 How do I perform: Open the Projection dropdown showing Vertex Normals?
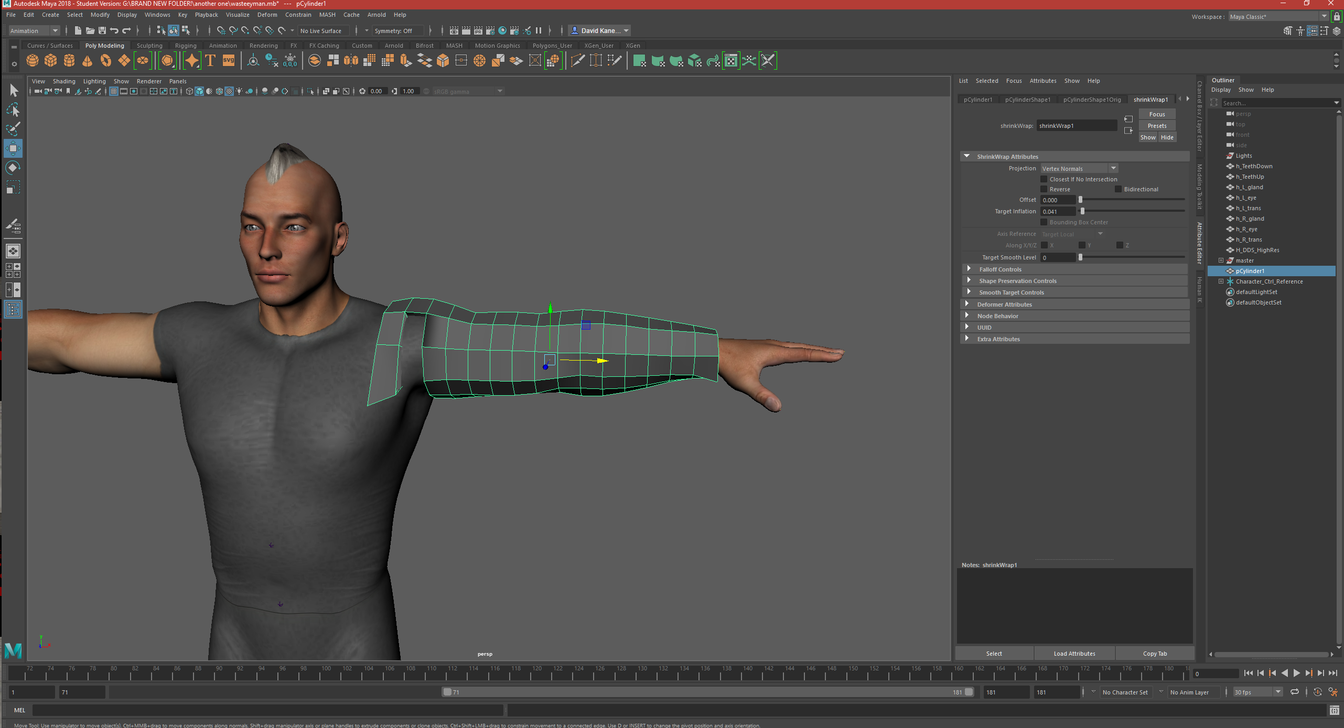tap(1078, 168)
